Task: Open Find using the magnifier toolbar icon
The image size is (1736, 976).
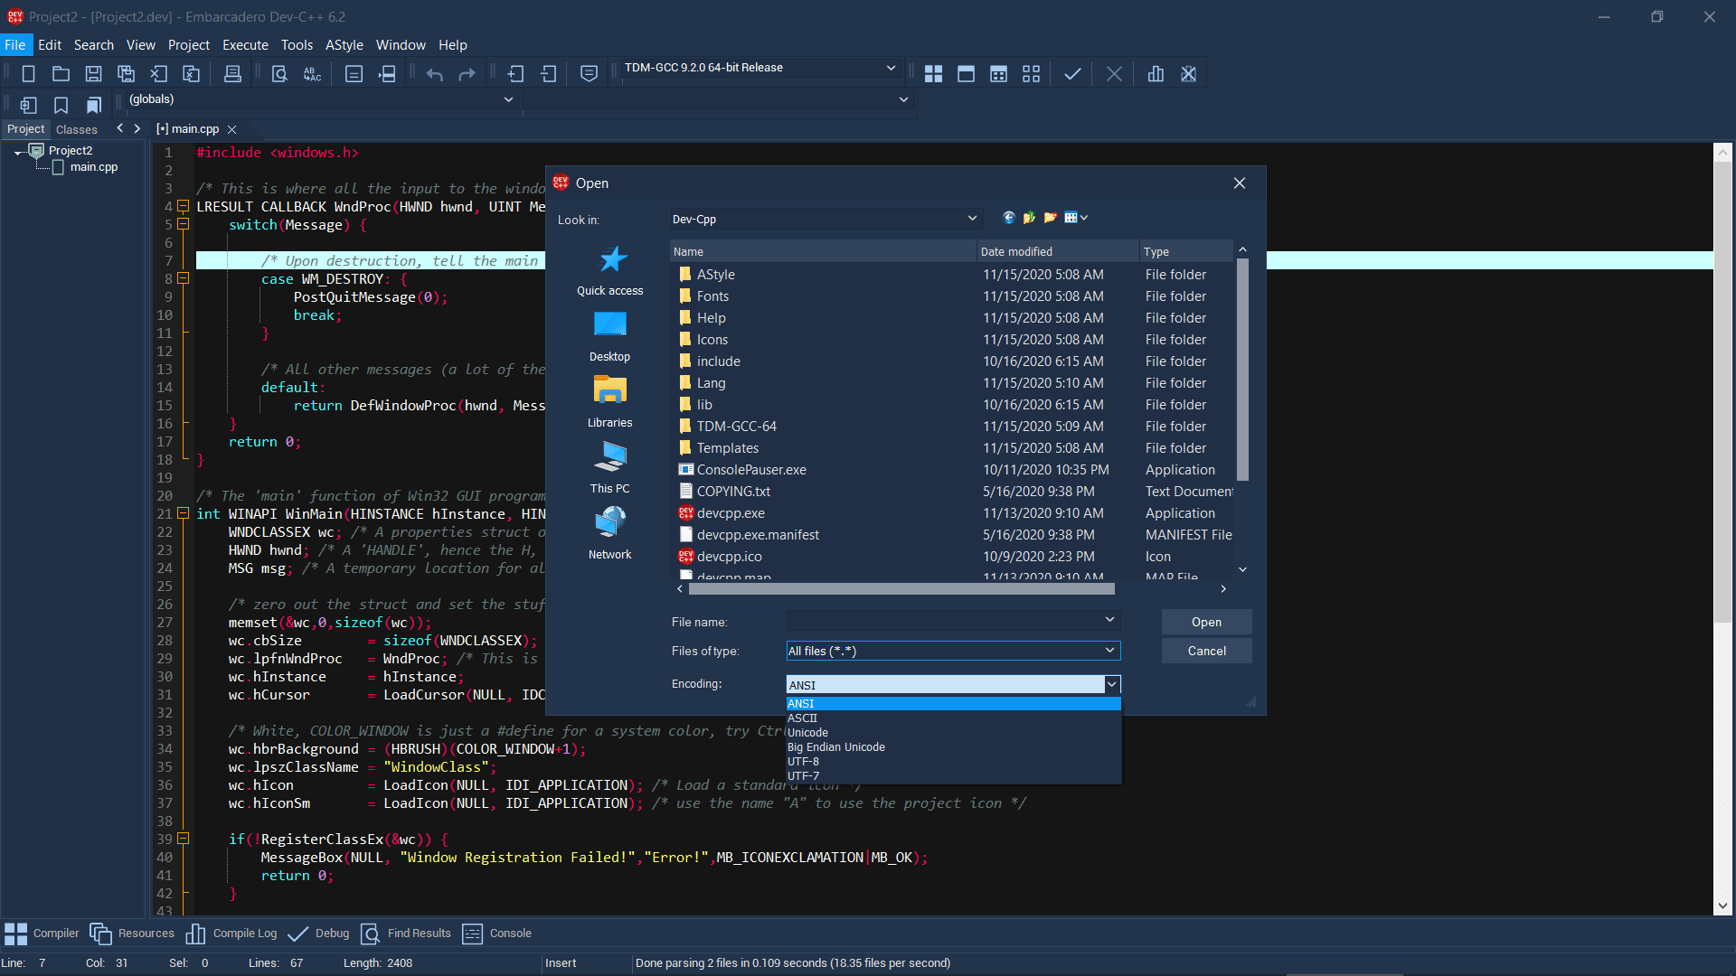Action: coord(279,73)
